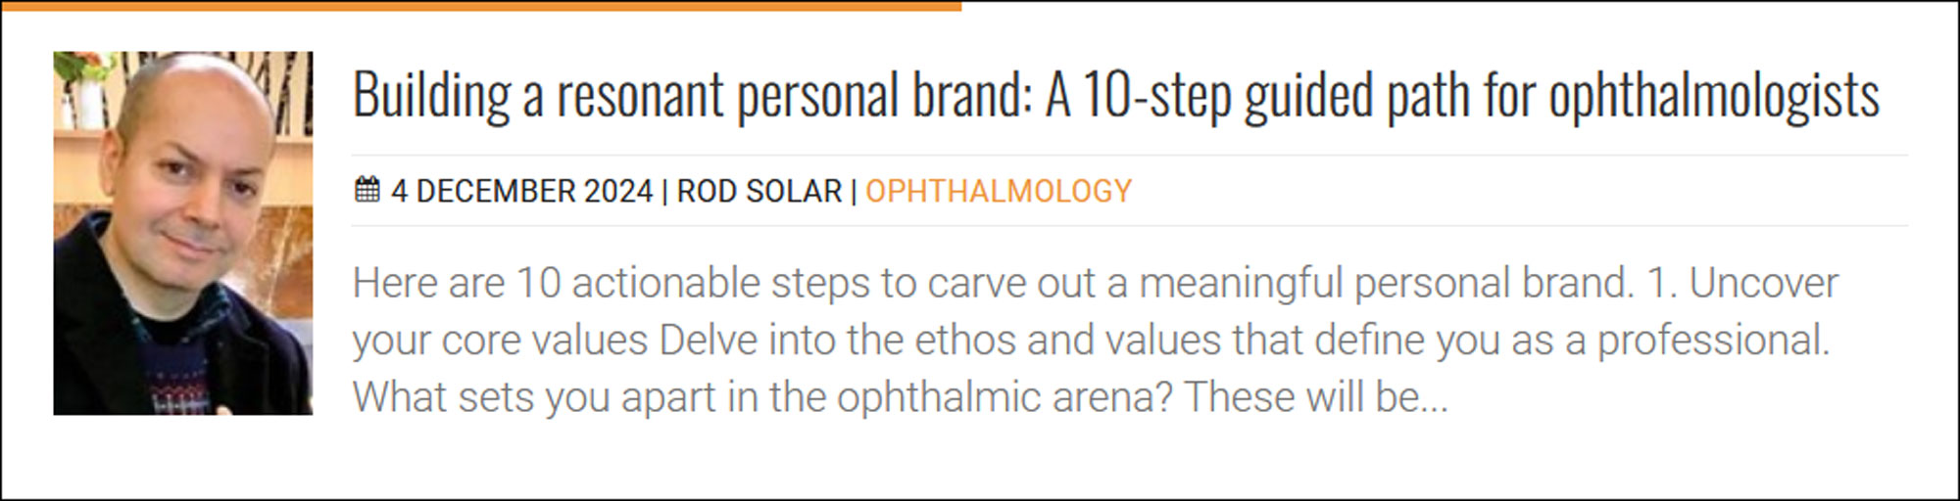Click the pipe separator before OPHTHALMOLOGY

[854, 191]
